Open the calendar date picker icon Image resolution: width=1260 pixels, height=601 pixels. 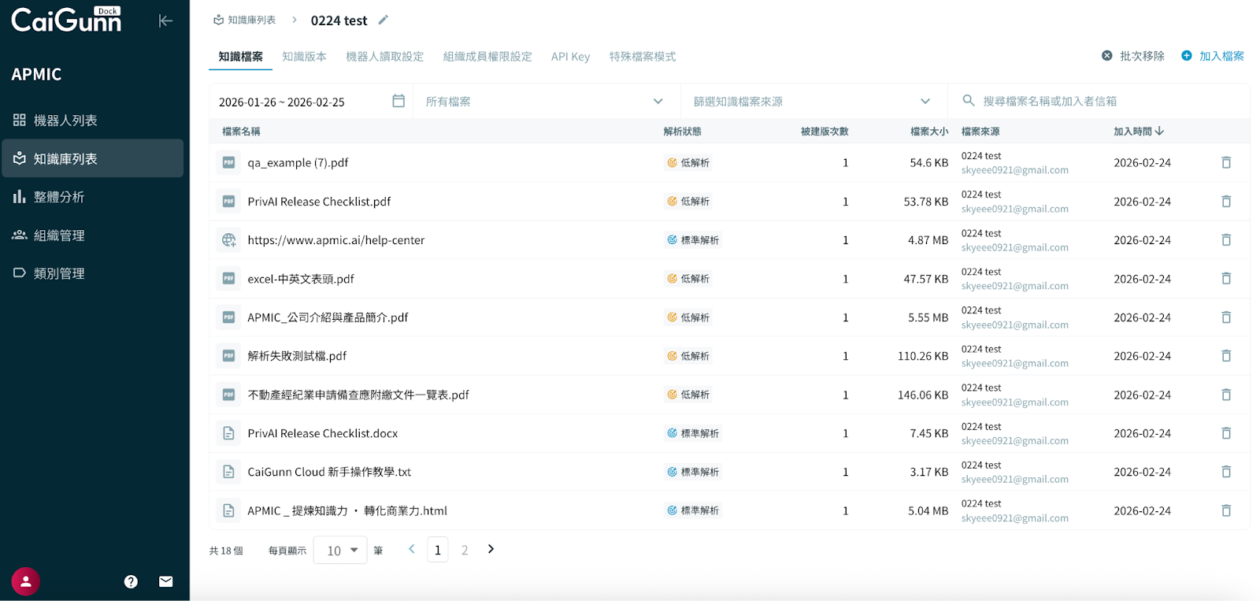pos(398,101)
